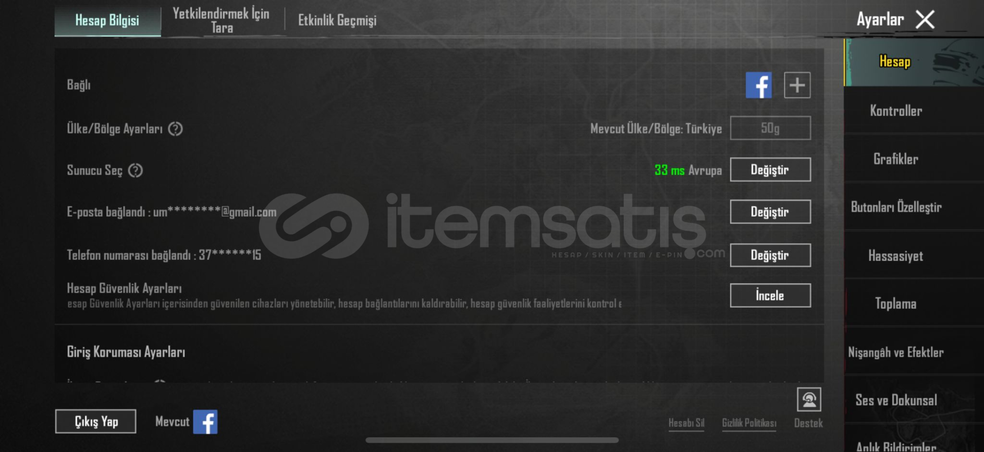Click the disabled 50g region button
Screen dimensions: 984x452
(x=770, y=128)
